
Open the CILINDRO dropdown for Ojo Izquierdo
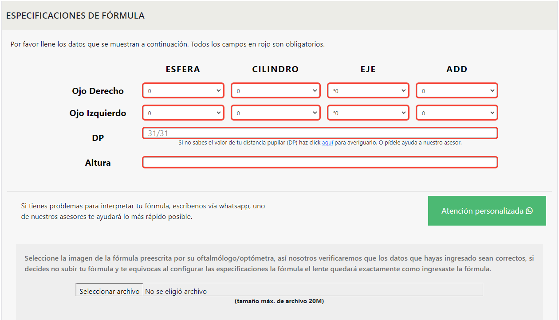[x=275, y=113]
